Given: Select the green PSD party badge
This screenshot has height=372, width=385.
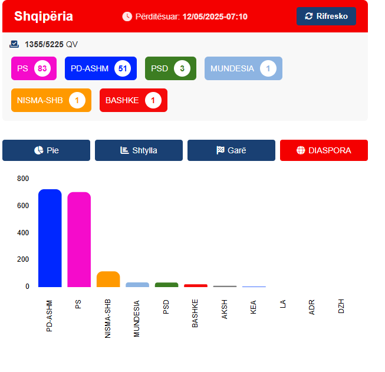Looking at the screenshot, I should coord(170,68).
